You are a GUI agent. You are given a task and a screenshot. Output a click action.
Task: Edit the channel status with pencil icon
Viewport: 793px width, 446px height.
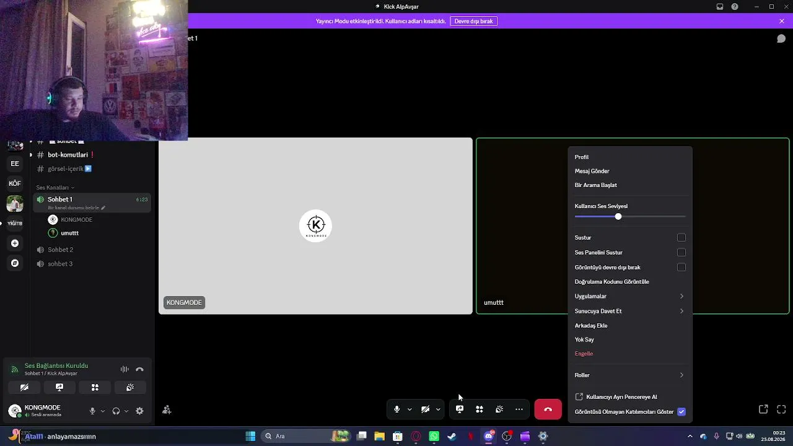[x=103, y=208]
